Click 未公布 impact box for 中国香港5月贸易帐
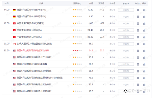152x98 pixels. click(x=126, y=23)
